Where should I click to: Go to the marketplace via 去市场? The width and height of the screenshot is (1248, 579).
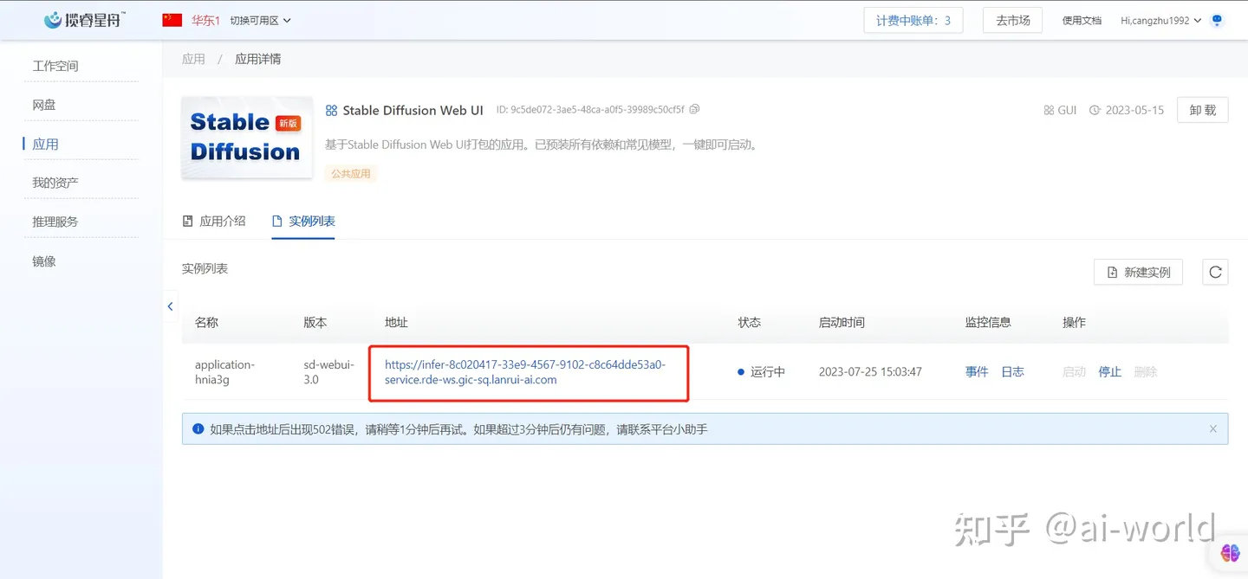pyautogui.click(x=1012, y=20)
